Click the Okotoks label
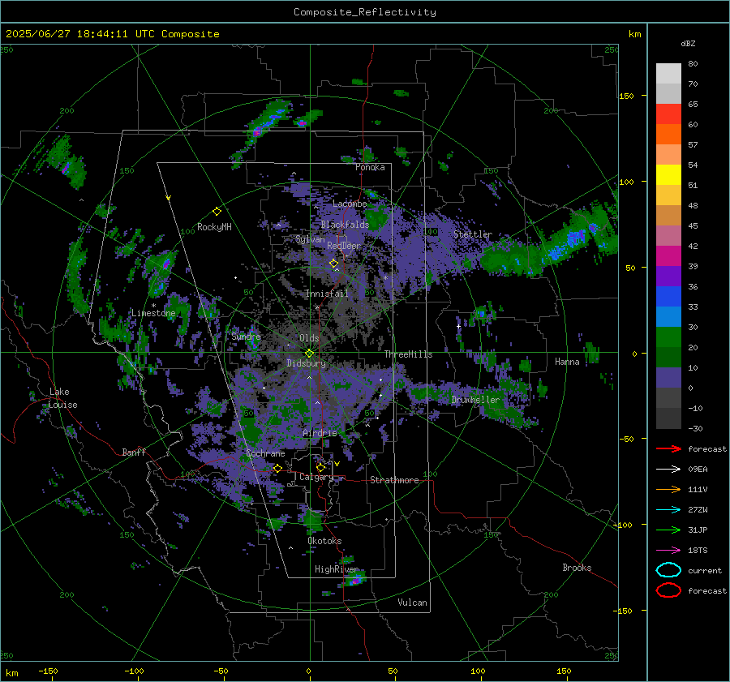Screen dimensions: 730x682 click(324, 541)
